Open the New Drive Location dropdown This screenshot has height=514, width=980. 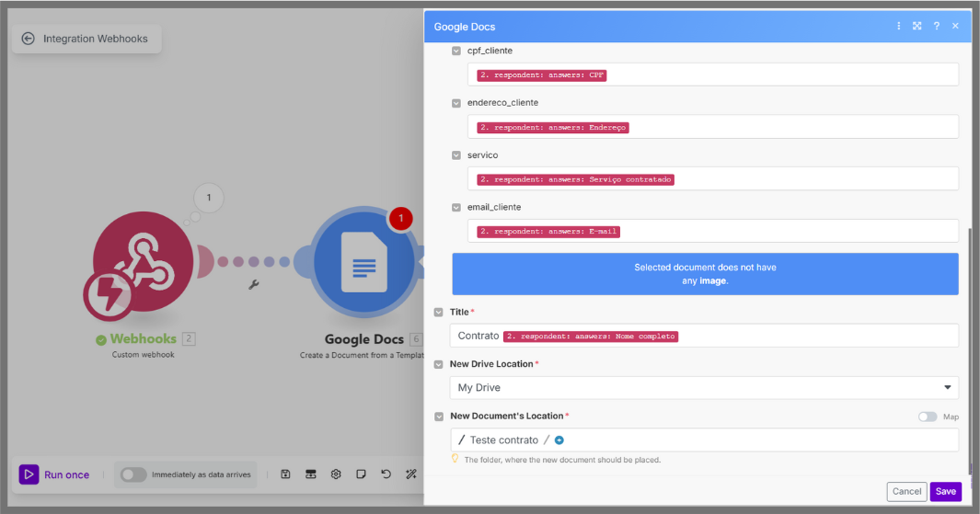click(704, 388)
